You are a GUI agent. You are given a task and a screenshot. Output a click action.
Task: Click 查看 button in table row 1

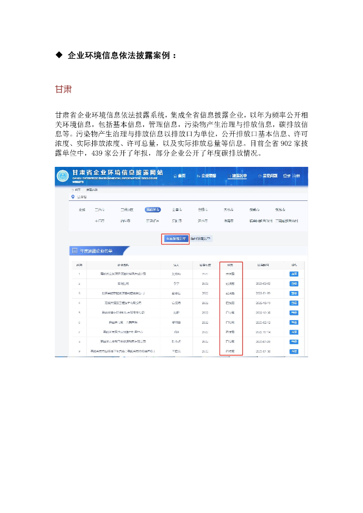pos(294,274)
